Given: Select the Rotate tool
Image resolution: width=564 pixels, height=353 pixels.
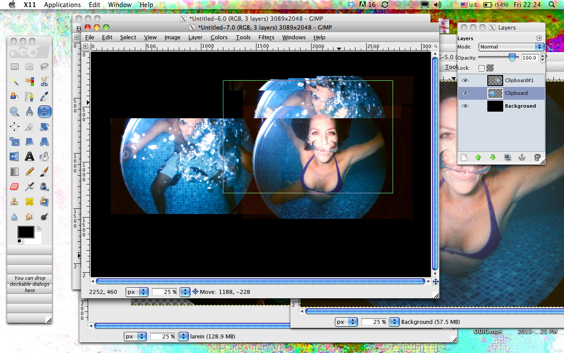Looking at the screenshot, I should [44, 127].
